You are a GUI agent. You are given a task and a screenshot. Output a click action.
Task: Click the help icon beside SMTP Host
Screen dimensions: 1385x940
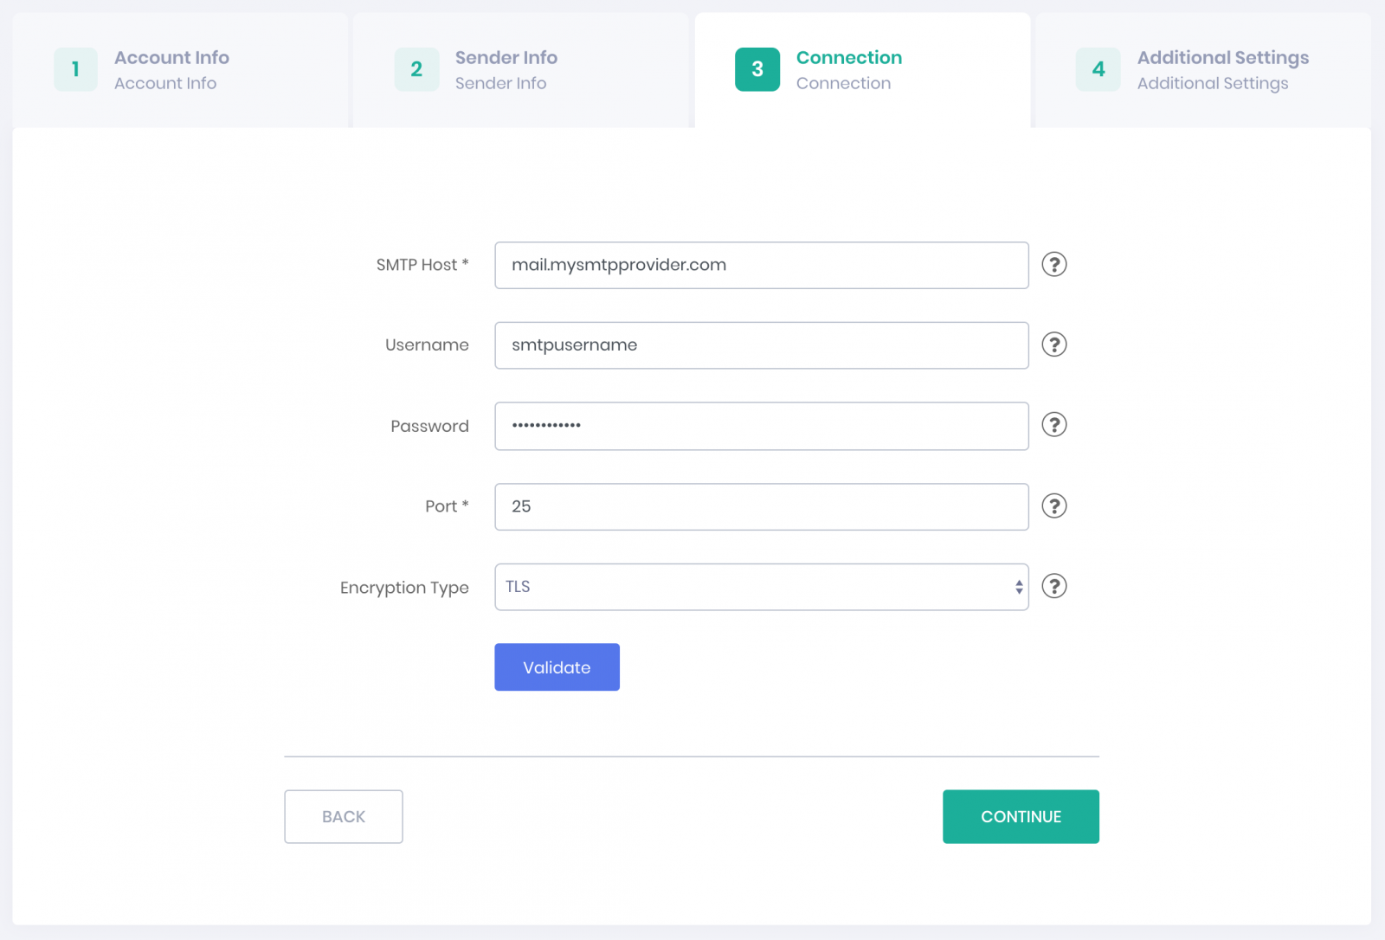point(1053,264)
